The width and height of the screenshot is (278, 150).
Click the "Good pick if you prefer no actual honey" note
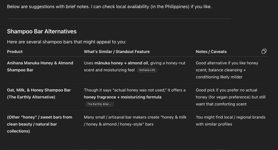pyautogui.click(x=226, y=90)
